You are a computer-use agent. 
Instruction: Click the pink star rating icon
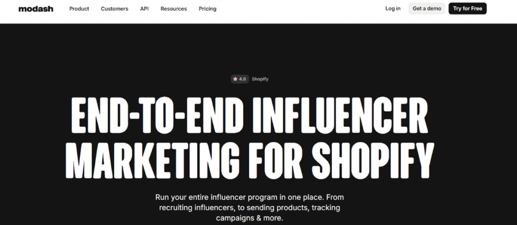tap(235, 79)
